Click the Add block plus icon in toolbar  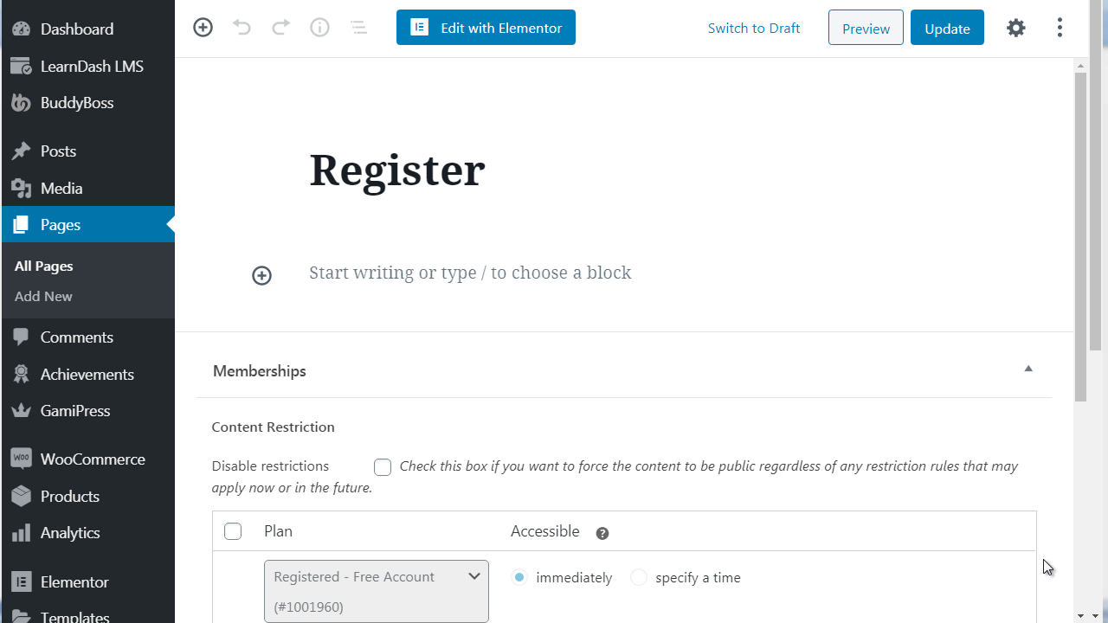203,28
